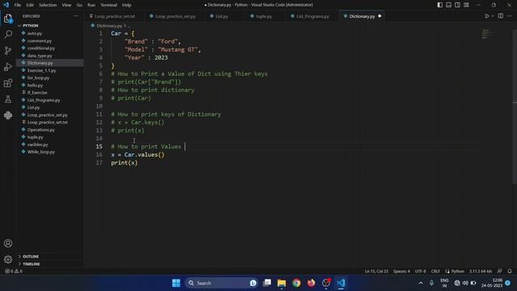Open the Search view in activity bar
Viewport: 517px width, 291px height.
tap(8, 34)
